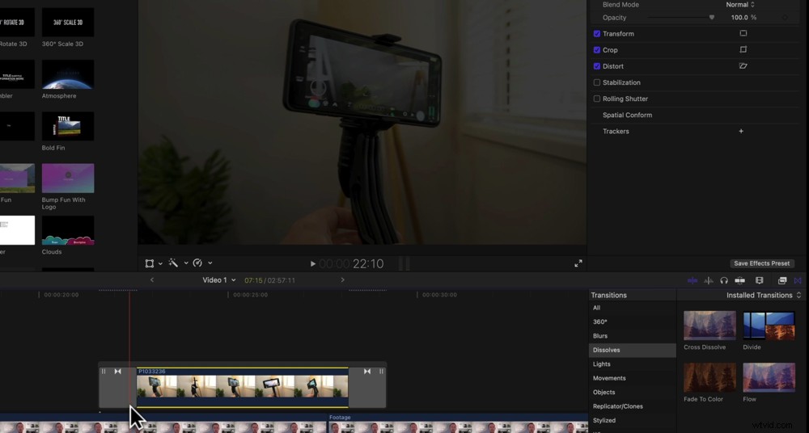This screenshot has width=809, height=433.
Task: Click Save Effects Preset button
Action: (x=761, y=263)
